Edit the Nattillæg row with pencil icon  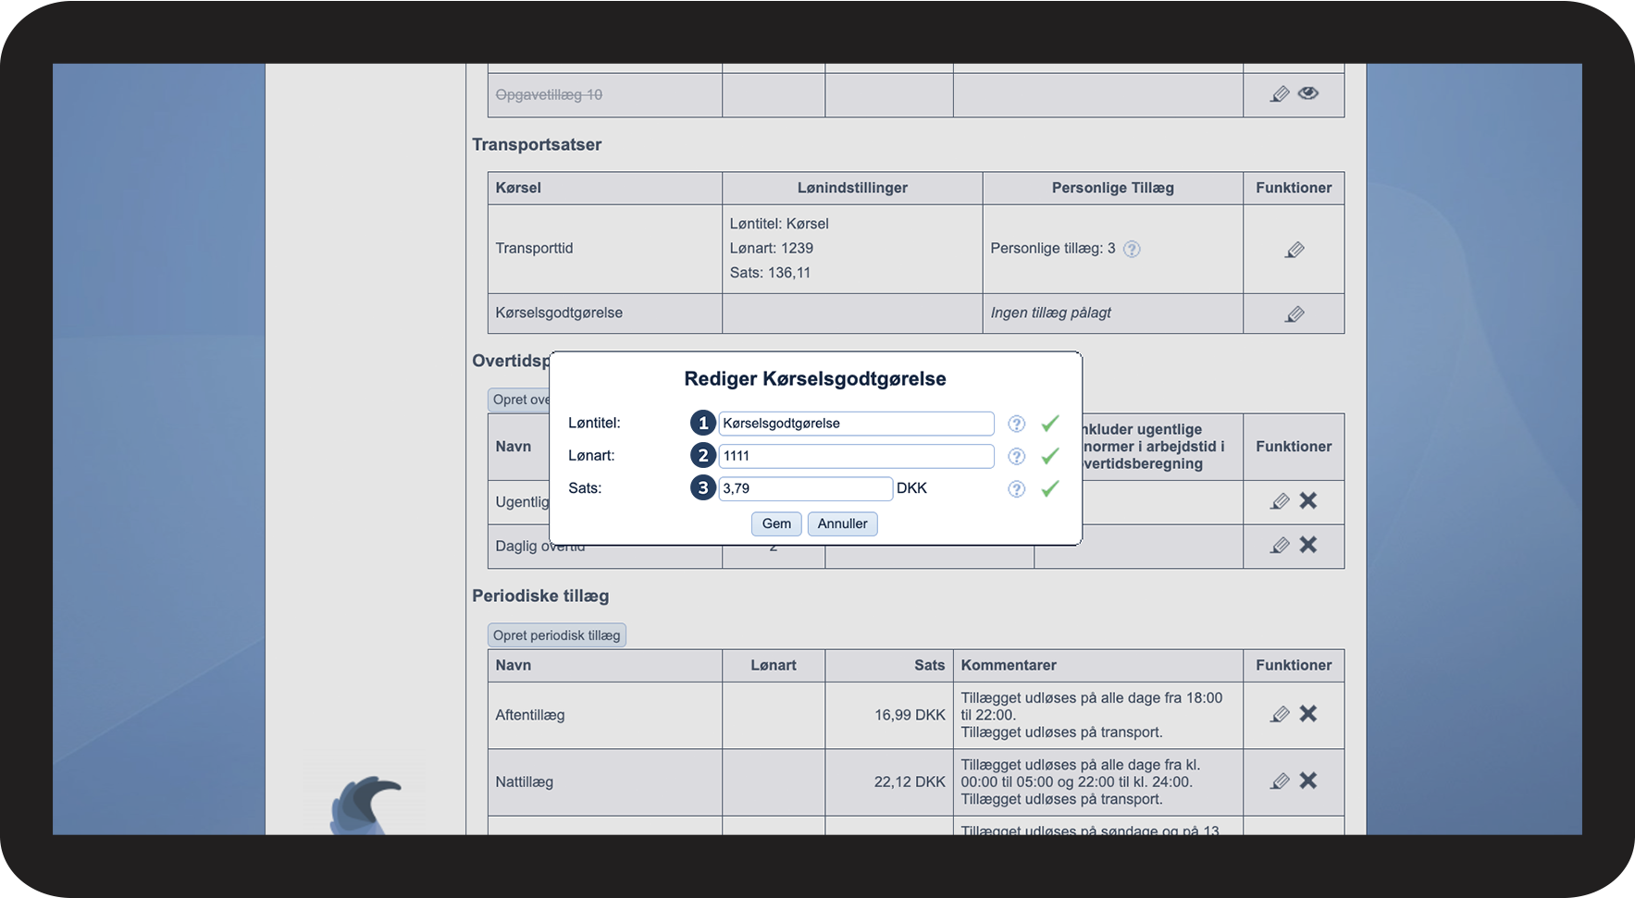[1280, 781]
